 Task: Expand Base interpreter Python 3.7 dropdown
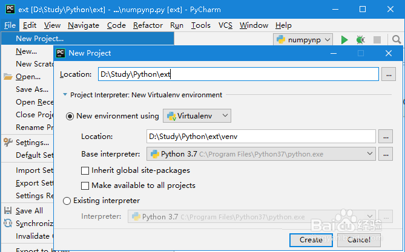click(370, 154)
